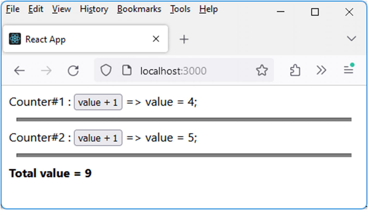Click the forward navigation arrow
This screenshot has width=368, height=210.
(x=46, y=70)
